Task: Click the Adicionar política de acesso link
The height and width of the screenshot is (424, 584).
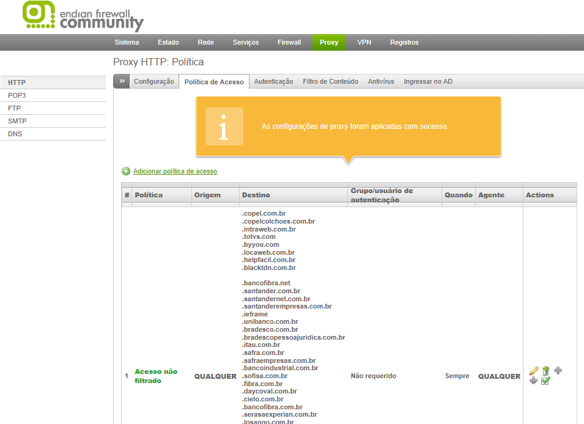Action: point(175,171)
